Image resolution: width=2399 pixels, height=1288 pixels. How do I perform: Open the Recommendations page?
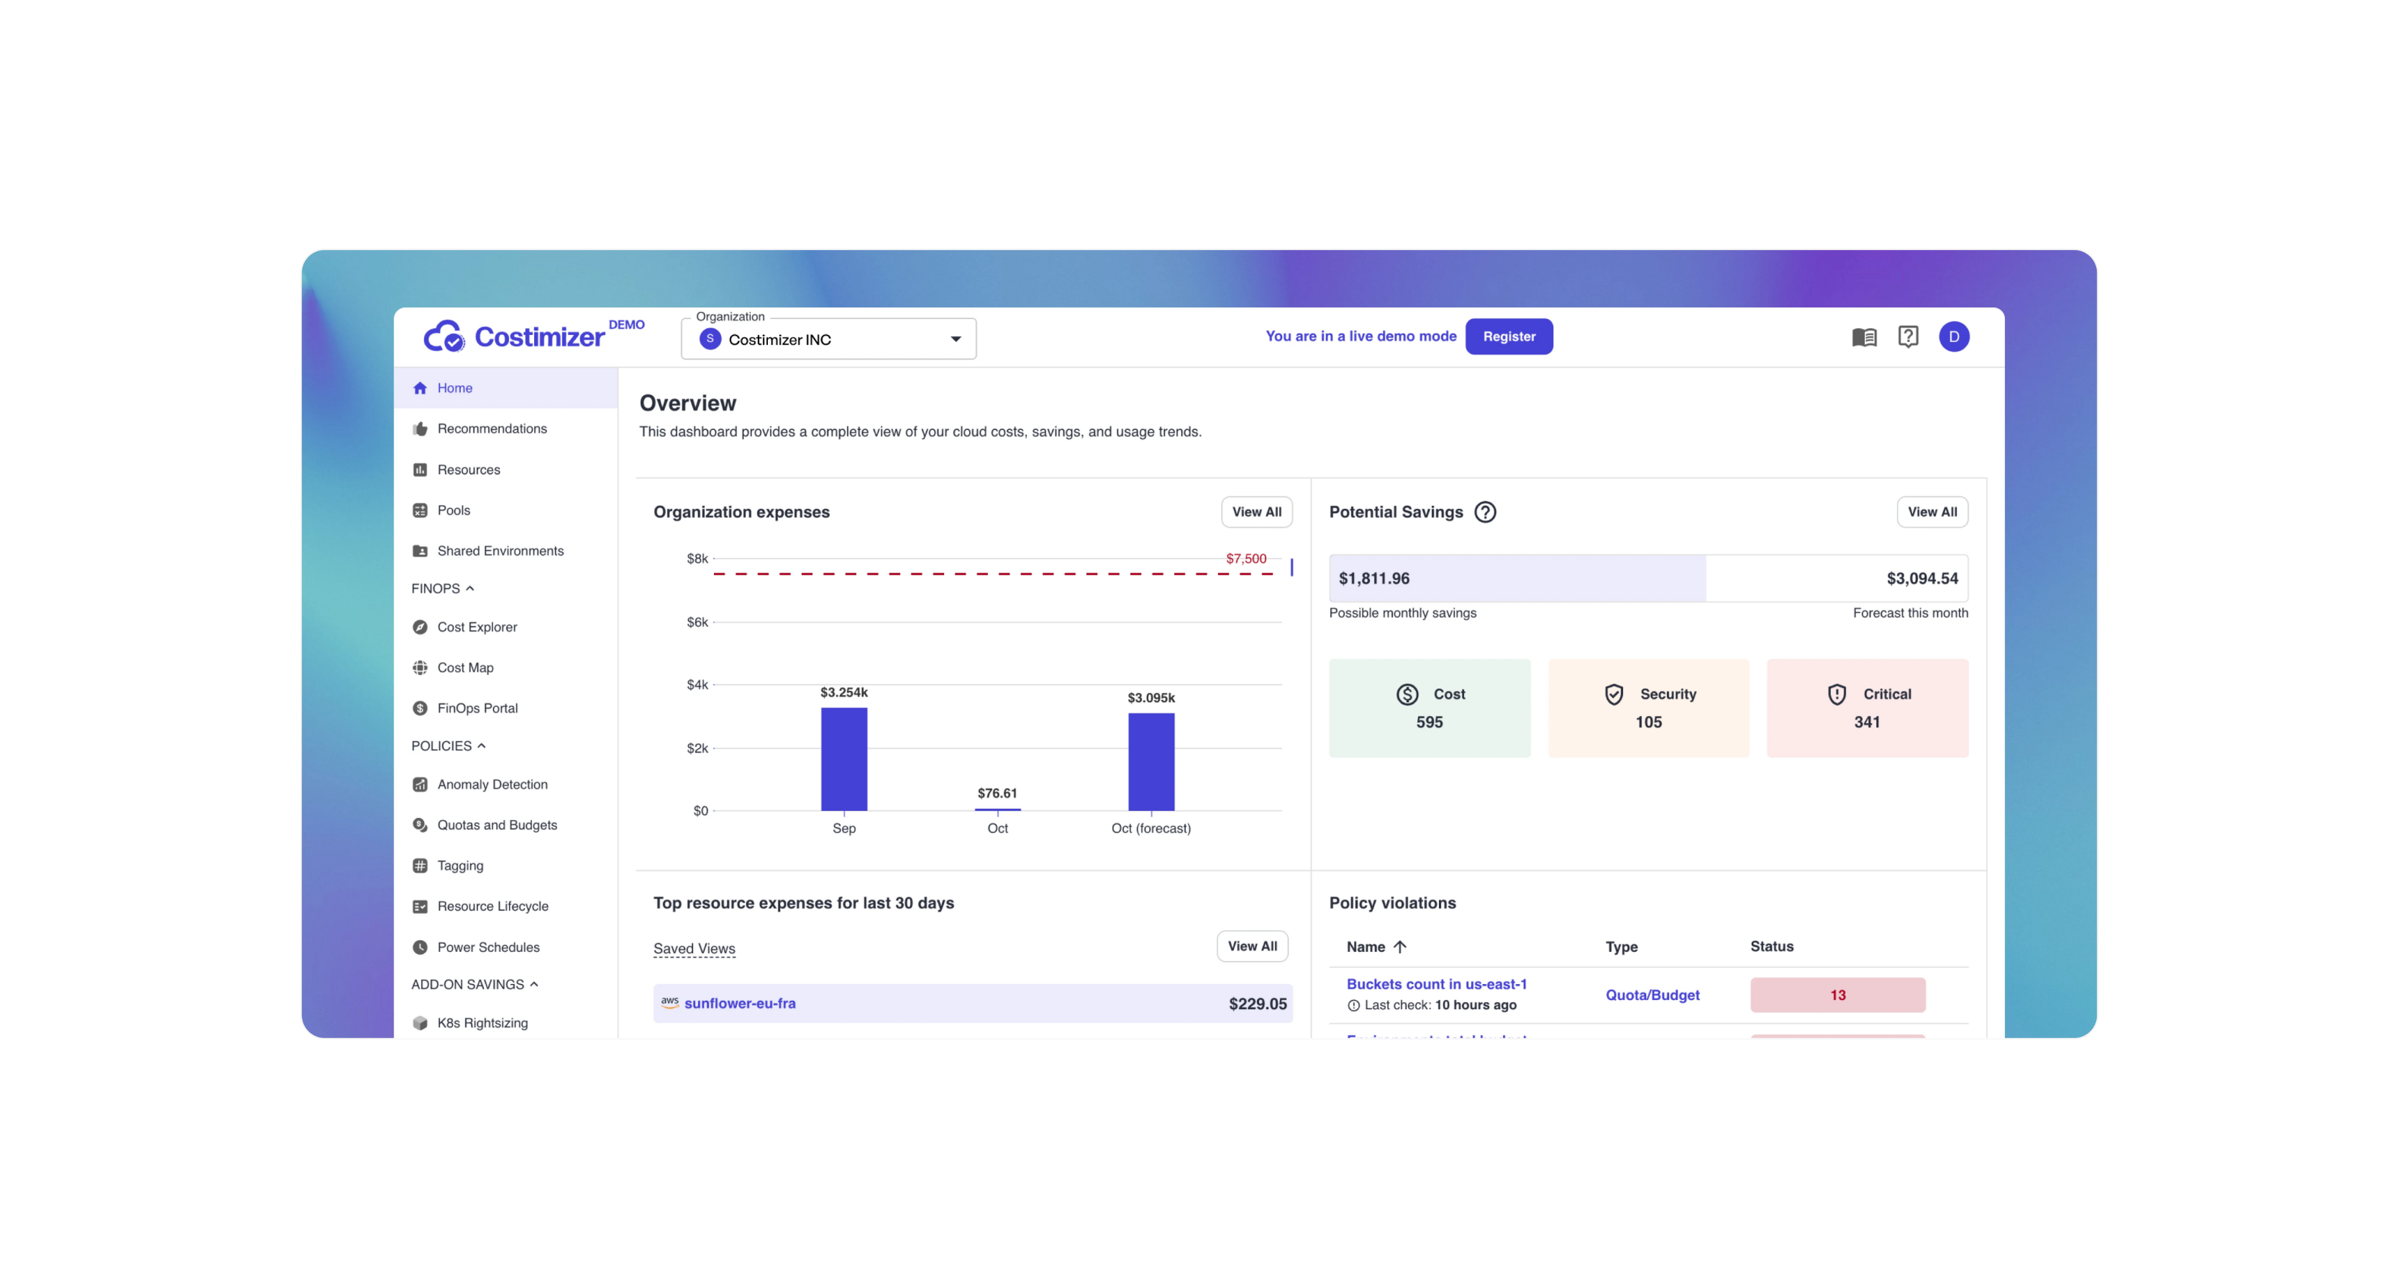tap(492, 428)
